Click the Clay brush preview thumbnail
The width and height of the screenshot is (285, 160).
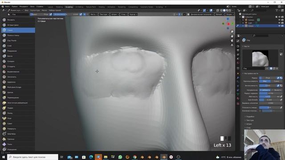click(x=260, y=58)
